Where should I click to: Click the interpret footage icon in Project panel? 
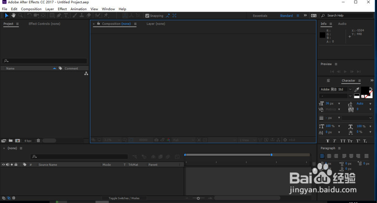click(4, 141)
